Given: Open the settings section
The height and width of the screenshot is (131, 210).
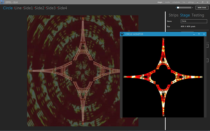Looking at the screenshot, I should click(x=191, y=2).
